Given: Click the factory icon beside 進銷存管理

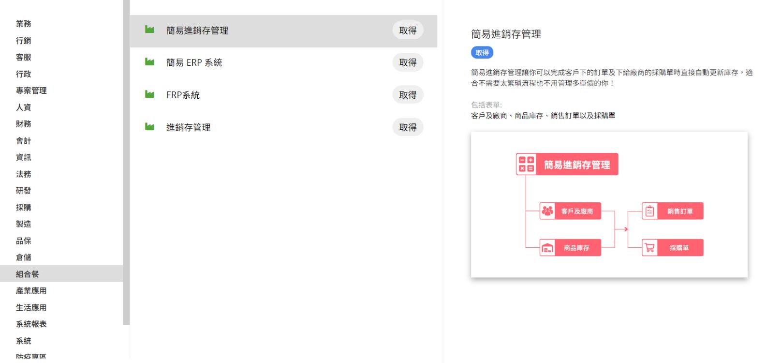Looking at the screenshot, I should (x=149, y=127).
